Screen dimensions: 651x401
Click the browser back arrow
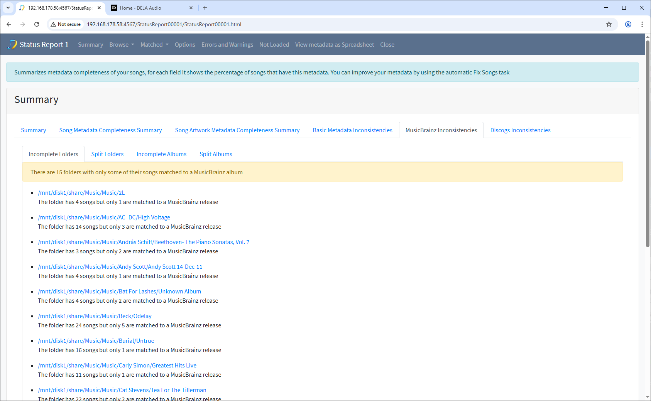coord(9,24)
